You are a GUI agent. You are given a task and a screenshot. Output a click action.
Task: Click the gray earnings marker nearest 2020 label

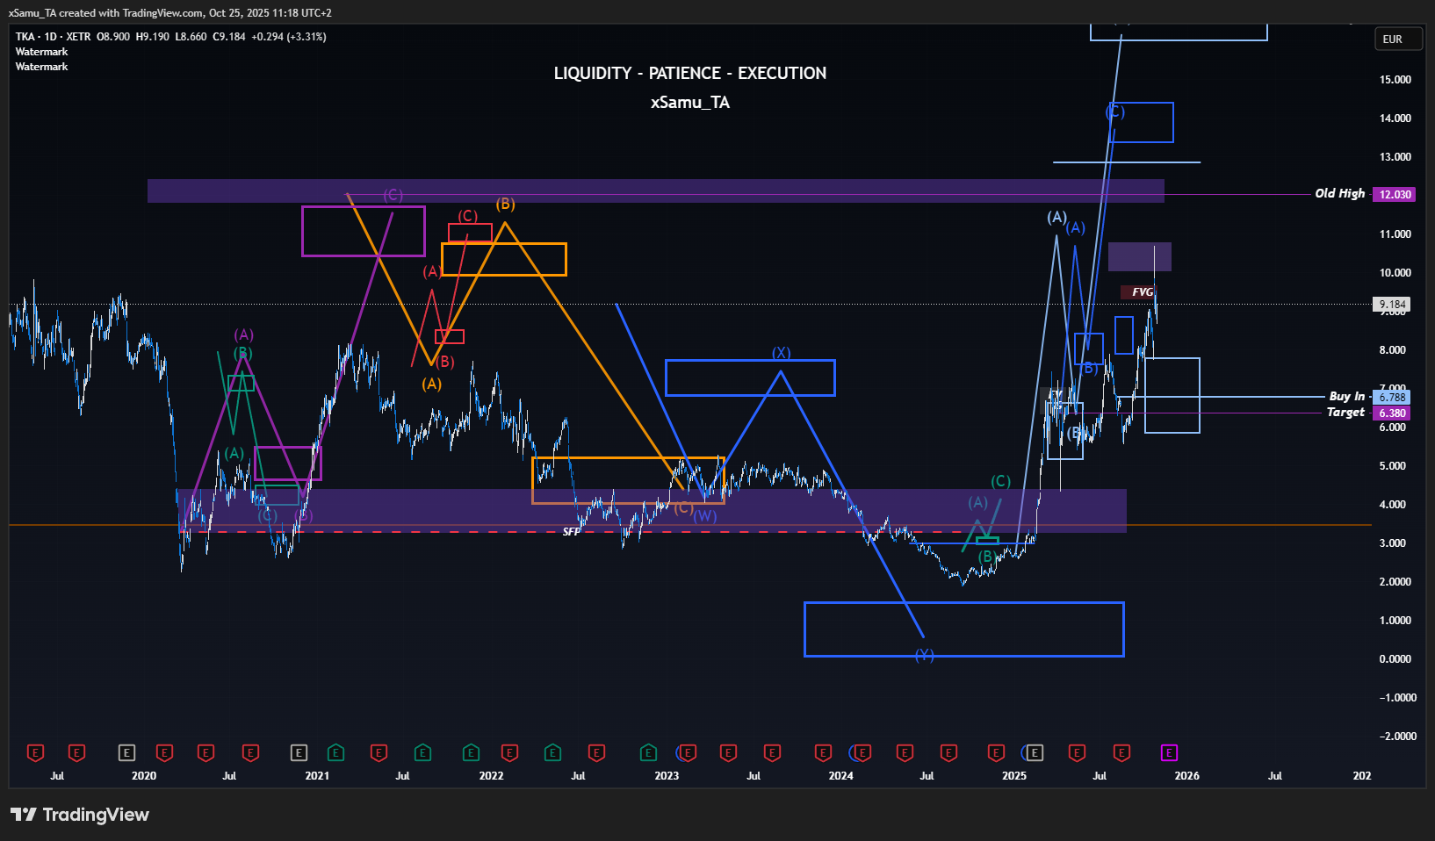(126, 752)
